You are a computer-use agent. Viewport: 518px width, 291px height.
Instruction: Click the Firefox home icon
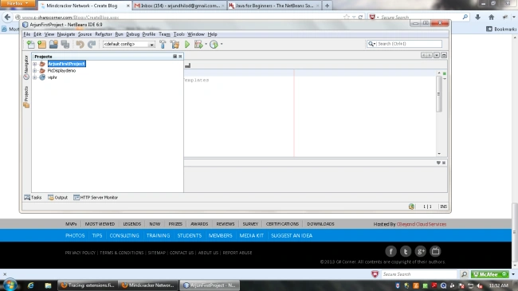pos(491,18)
